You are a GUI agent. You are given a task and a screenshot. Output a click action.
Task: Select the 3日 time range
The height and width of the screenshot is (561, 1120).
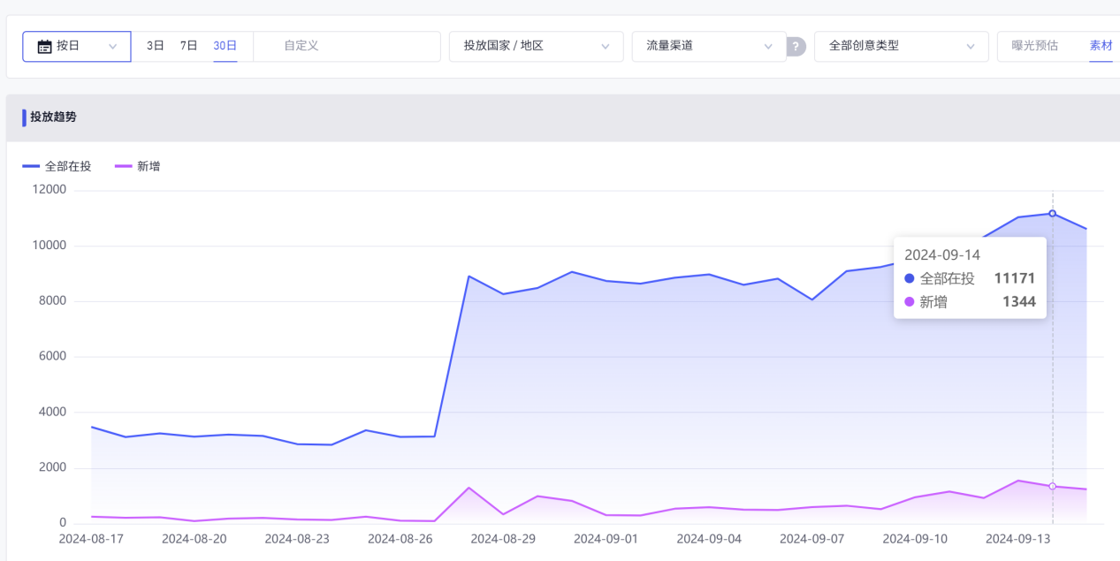click(156, 46)
